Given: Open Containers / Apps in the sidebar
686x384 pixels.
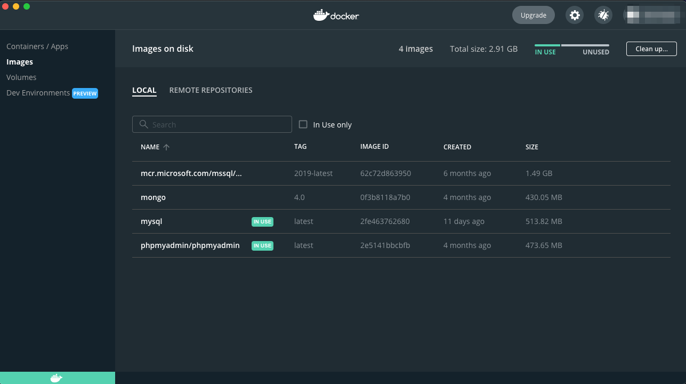Looking at the screenshot, I should click(37, 46).
